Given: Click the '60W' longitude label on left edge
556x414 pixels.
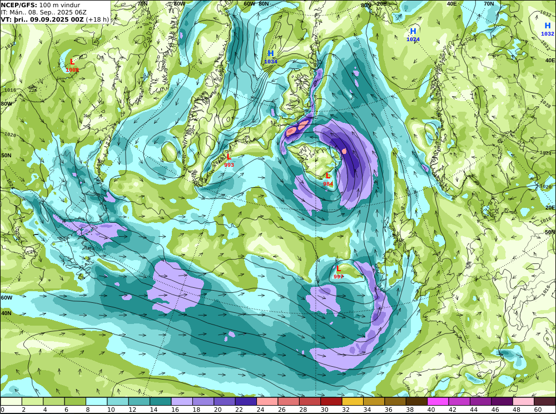Looking at the screenshot, I should coord(6,298).
